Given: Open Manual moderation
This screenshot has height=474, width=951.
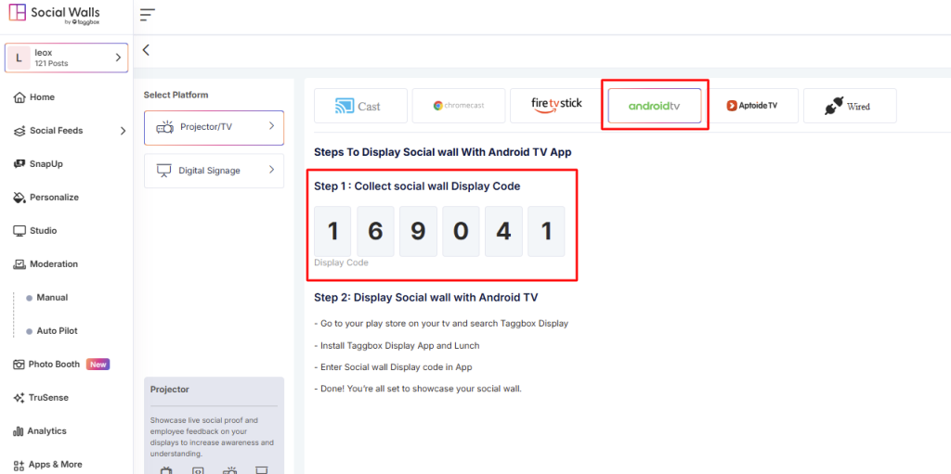Looking at the screenshot, I should coord(52,298).
